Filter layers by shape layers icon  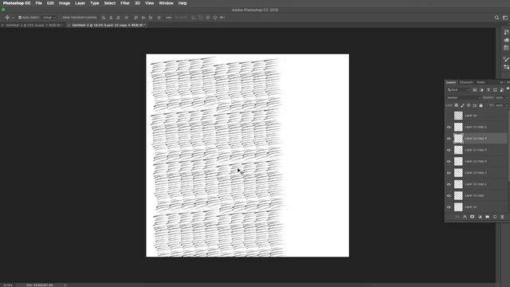tap(495, 90)
